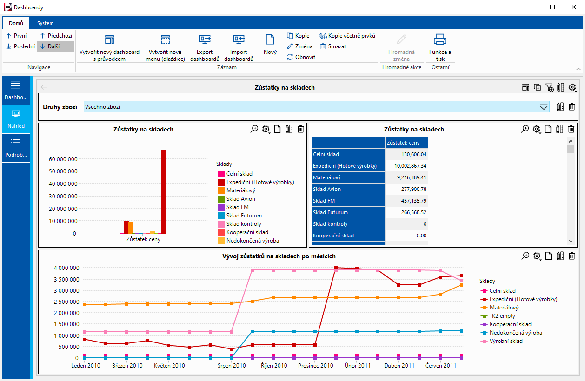This screenshot has width=585, height=381.
Task: Select the Domů ribbon tab
Action: click(16, 23)
